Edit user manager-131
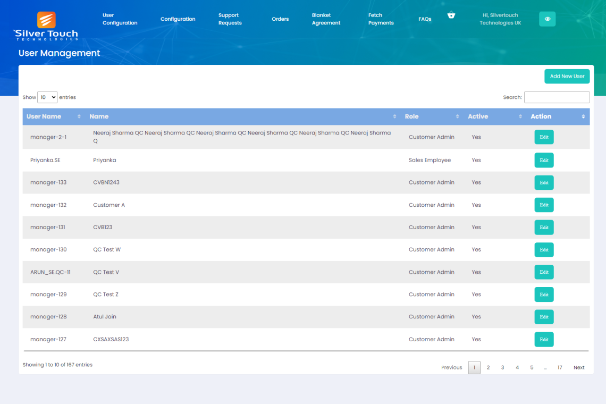Screen dimensions: 606x404 pos(544,228)
